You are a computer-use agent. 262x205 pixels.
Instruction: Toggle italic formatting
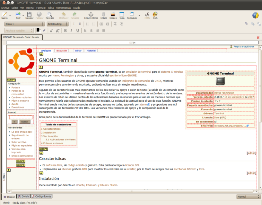71,31
